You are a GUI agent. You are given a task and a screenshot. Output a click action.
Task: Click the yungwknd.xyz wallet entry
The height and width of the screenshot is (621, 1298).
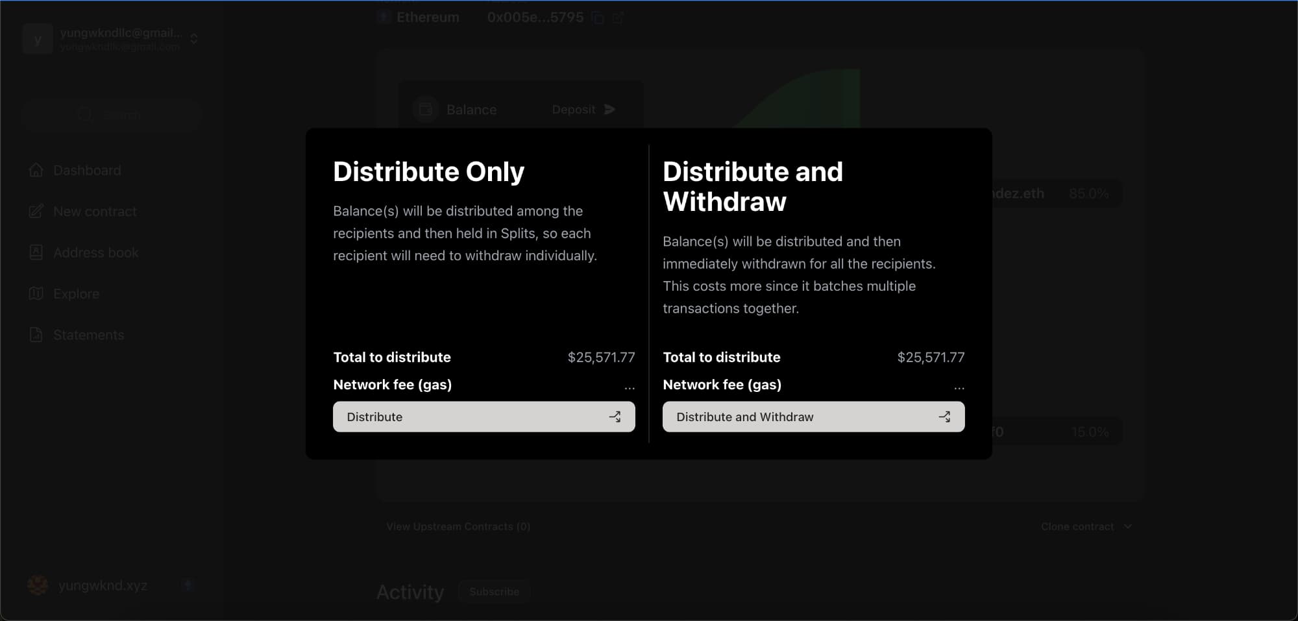pos(103,585)
